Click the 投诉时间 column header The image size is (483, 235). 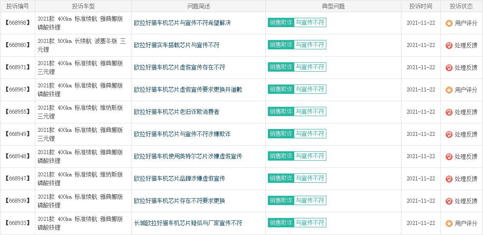[x=420, y=6]
